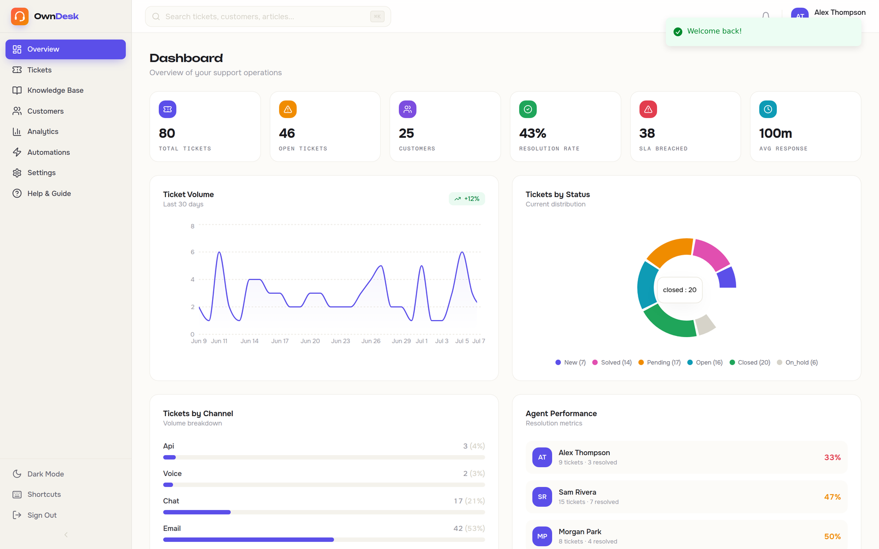879x549 pixels.
Task: Open the Analytics page
Action: pos(65,132)
